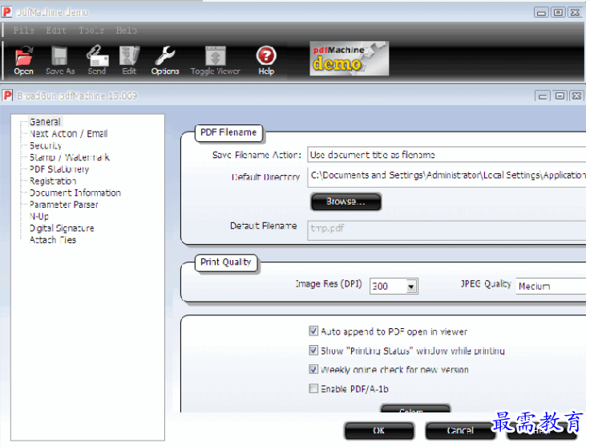Minimize the pdfMachine Demo main window
590x447 pixels.
541,12
